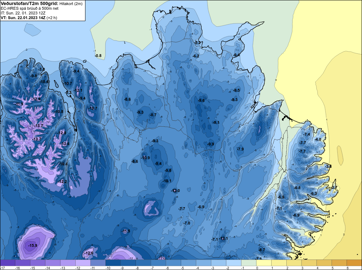Click the -6.2 temperature value
The height and width of the screenshot is (270, 362).
point(196,56)
